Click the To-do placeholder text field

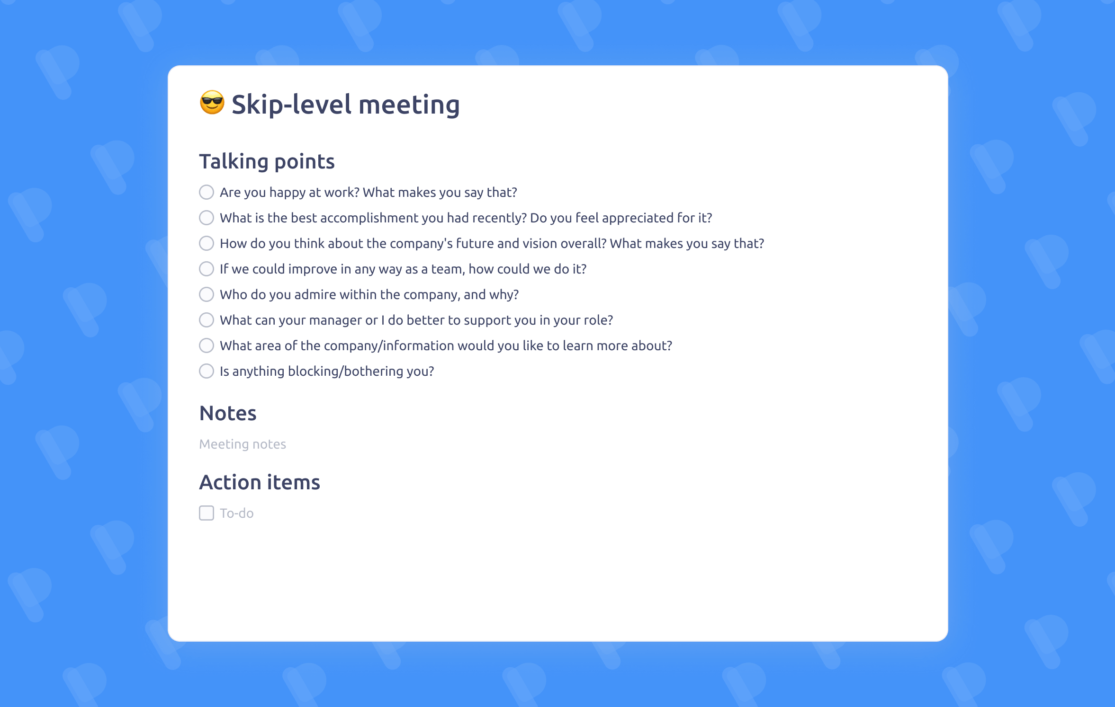(x=237, y=513)
